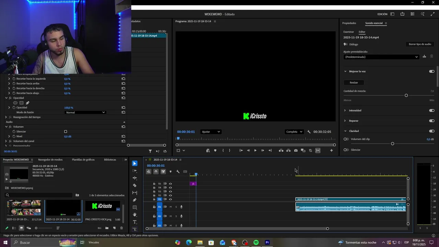Viewport: 439px width, 247px height.
Task: Delete selected project item with trash icon
Action: (x=121, y=228)
